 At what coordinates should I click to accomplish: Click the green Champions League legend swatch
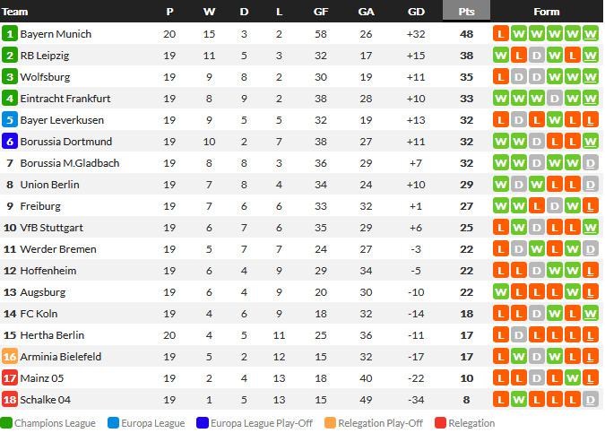tap(6, 423)
